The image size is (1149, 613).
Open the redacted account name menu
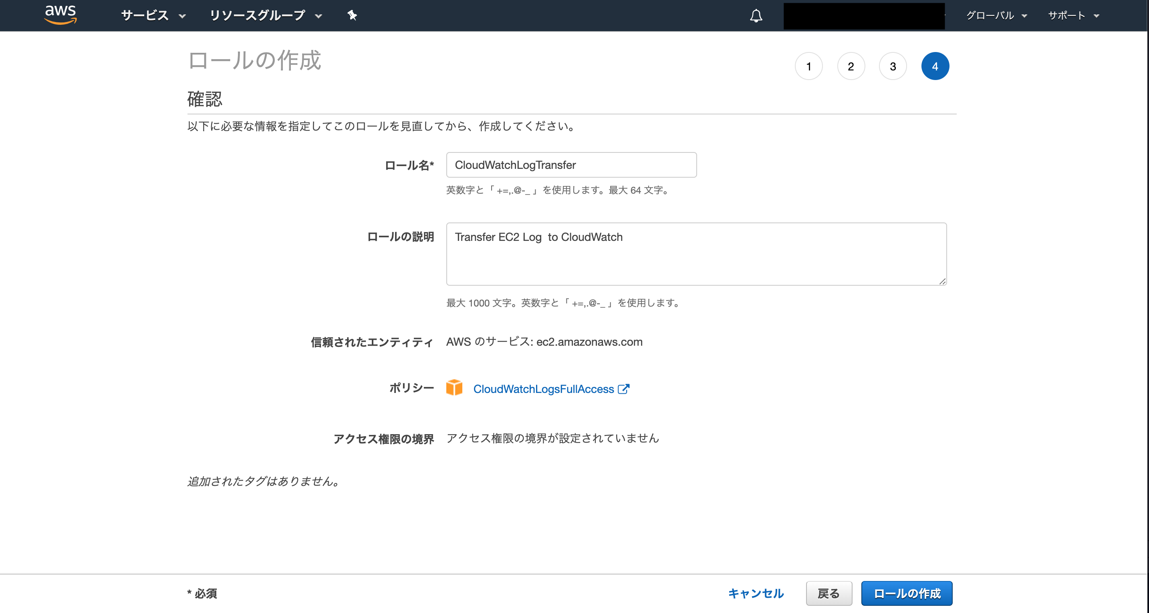(864, 16)
